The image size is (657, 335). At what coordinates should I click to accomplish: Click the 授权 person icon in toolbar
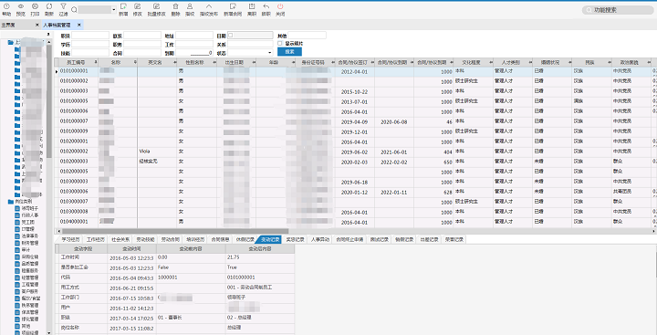[190, 9]
